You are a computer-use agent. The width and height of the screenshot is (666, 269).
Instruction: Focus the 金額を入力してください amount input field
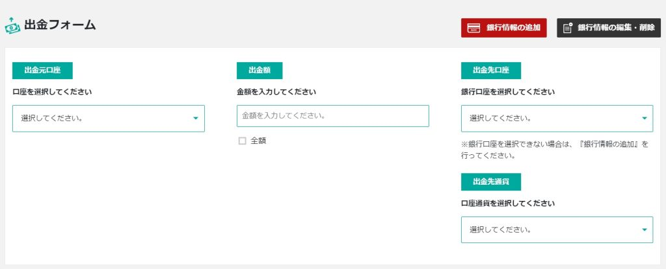click(332, 116)
